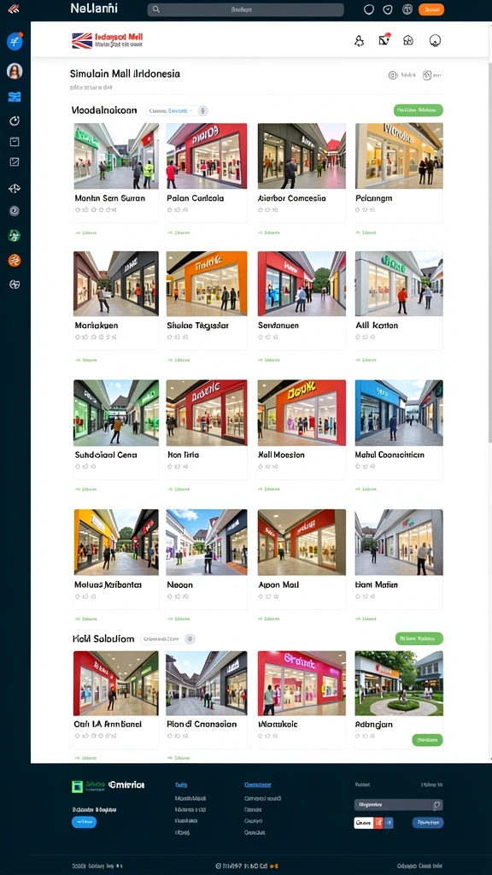Click star rating under All Kotlon
492x875 pixels.
(x=366, y=337)
